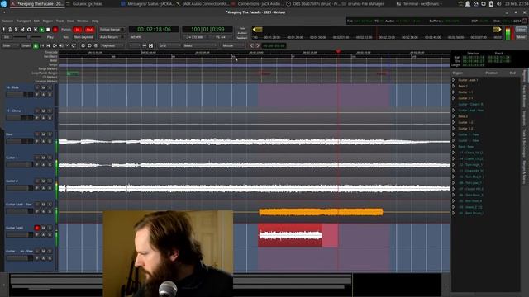Open the Window menu
529x297 pixels.
pyautogui.click(x=83, y=21)
